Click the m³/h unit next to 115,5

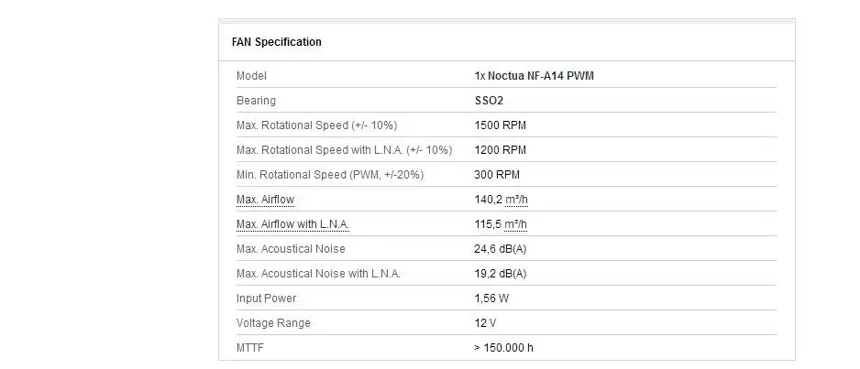(x=516, y=224)
